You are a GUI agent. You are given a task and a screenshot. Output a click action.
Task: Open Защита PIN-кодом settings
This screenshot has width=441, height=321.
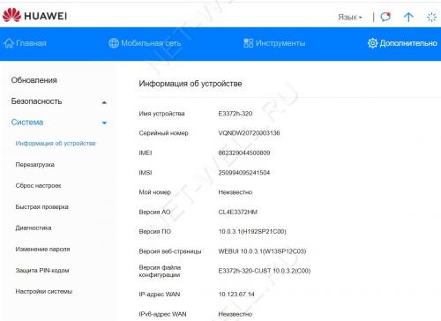click(42, 271)
